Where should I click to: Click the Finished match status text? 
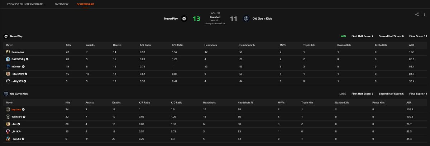[x=215, y=17]
